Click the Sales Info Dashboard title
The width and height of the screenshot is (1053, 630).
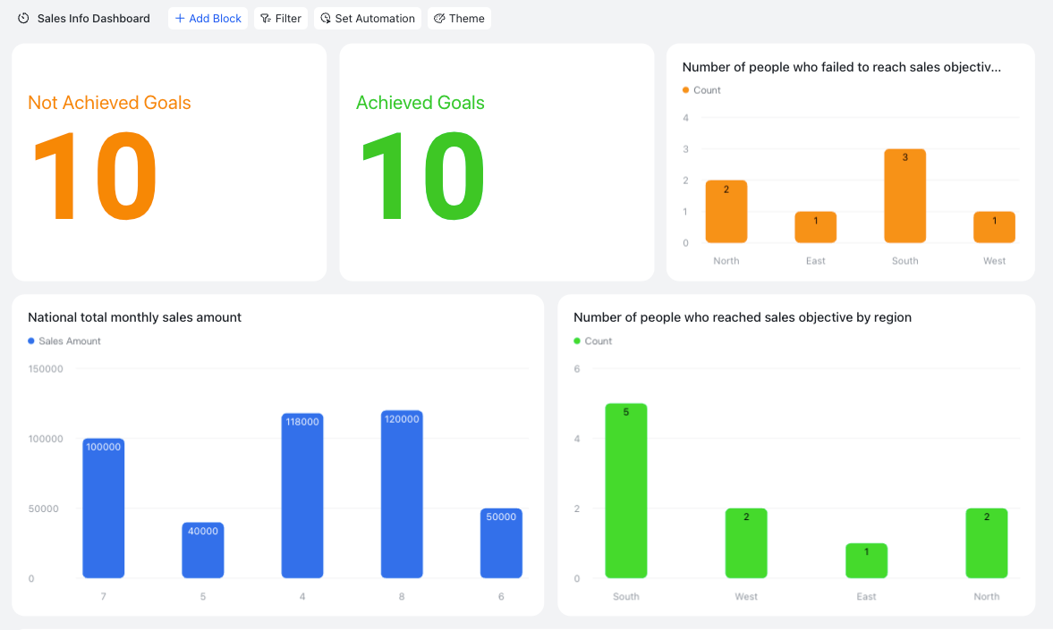coord(93,18)
